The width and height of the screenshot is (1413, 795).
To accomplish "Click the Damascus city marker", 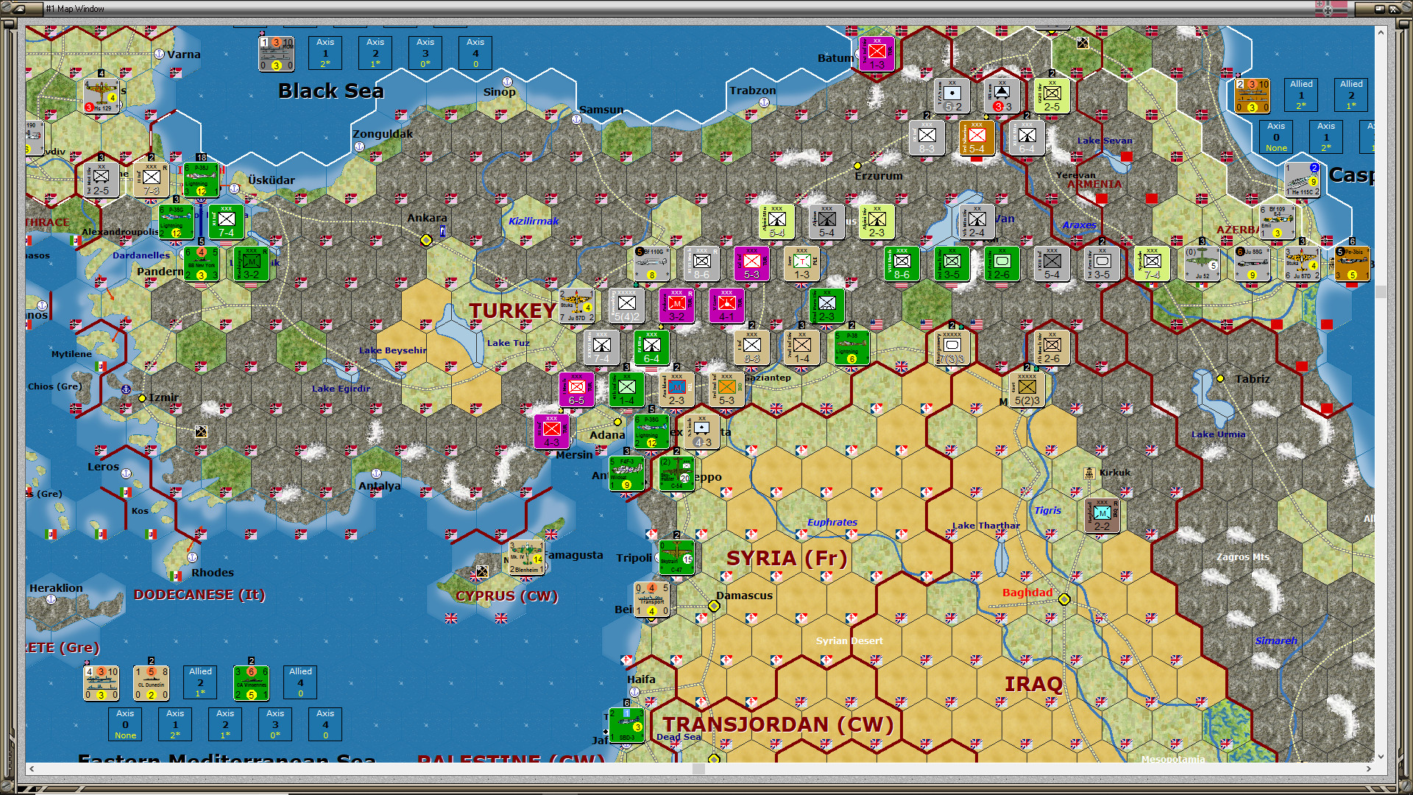I will 714,606.
